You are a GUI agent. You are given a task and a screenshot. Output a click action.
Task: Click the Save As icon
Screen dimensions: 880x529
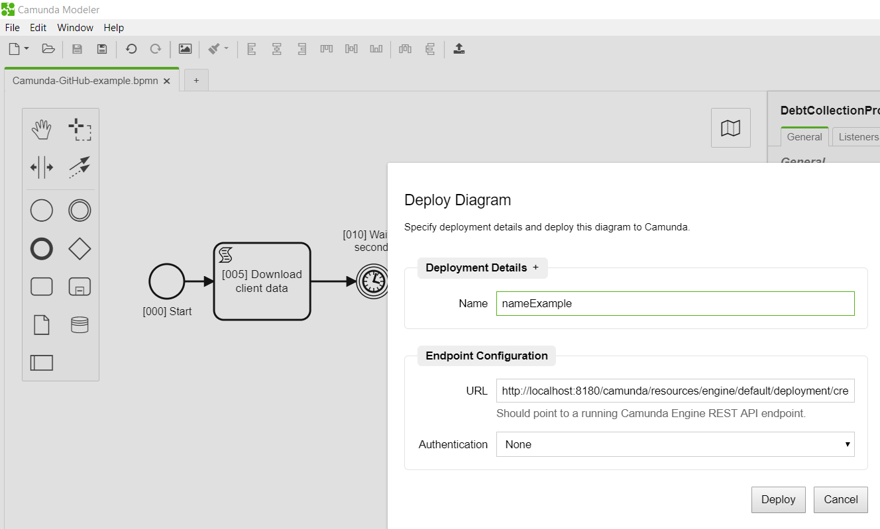pos(101,48)
